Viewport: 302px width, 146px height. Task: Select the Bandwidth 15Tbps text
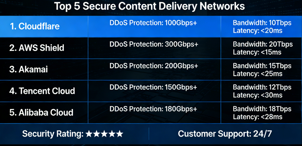(x=262, y=66)
